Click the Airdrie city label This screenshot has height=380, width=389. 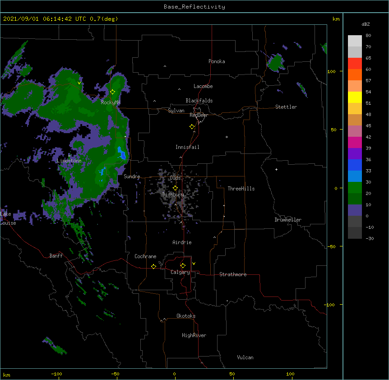pos(182,242)
